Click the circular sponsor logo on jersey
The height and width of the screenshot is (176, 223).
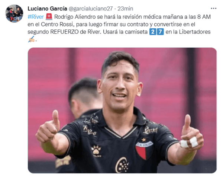pos(122,165)
